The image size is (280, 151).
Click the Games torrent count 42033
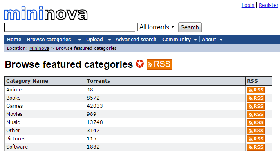click(95, 106)
